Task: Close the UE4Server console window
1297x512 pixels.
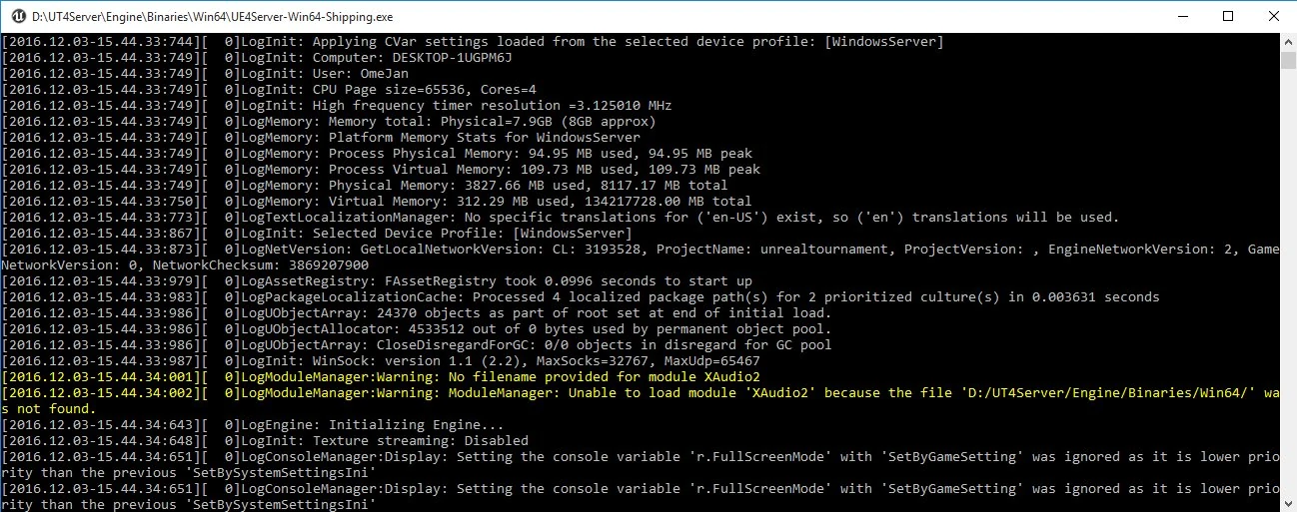Action: (x=1274, y=16)
